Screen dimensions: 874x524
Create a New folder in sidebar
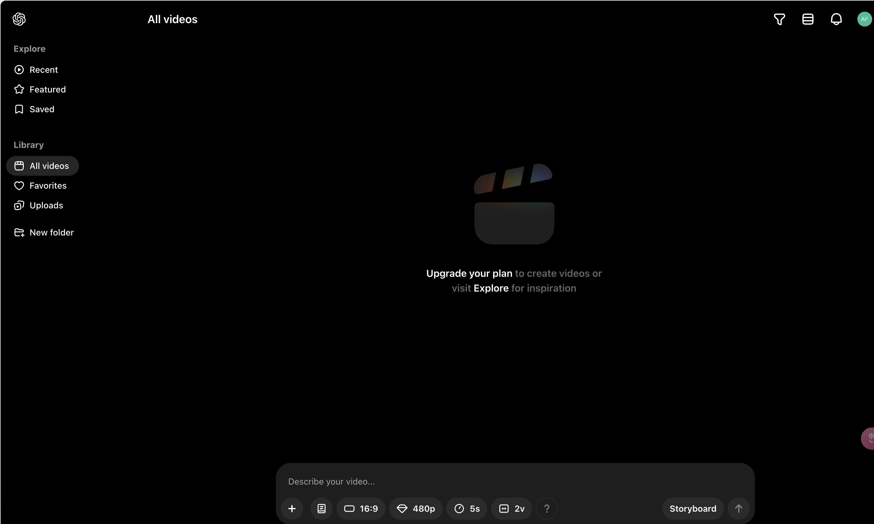coord(51,232)
